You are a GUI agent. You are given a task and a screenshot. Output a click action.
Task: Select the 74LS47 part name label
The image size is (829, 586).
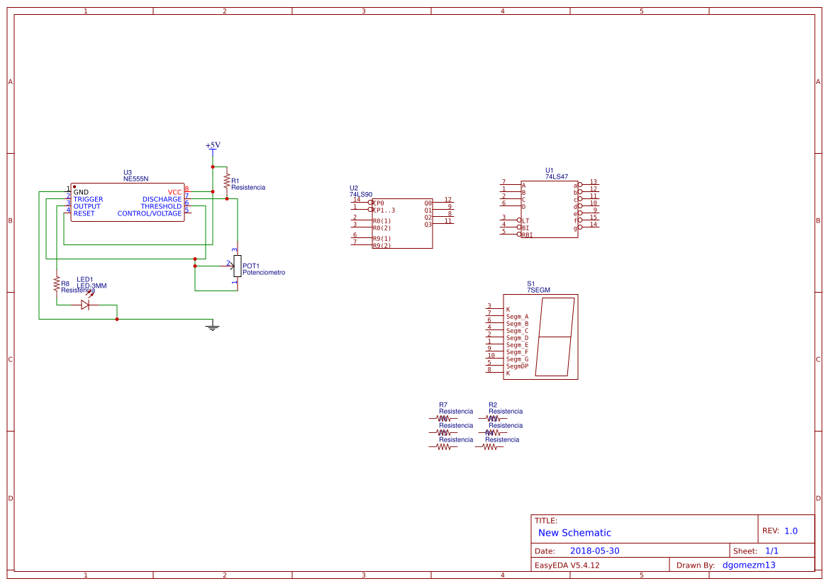(x=557, y=177)
